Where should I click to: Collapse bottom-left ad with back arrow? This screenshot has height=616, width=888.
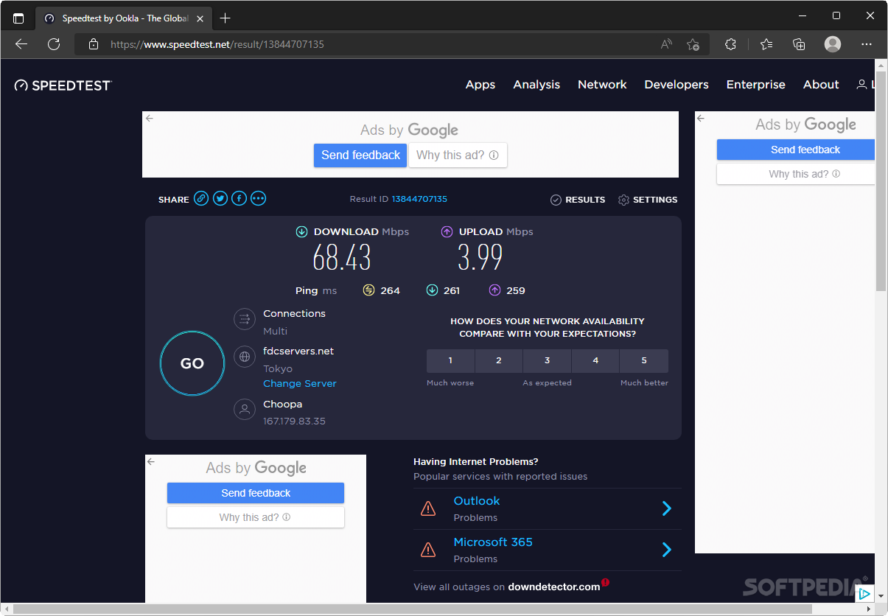click(151, 461)
